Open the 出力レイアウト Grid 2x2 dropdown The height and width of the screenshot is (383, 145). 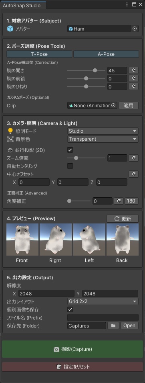click(103, 301)
